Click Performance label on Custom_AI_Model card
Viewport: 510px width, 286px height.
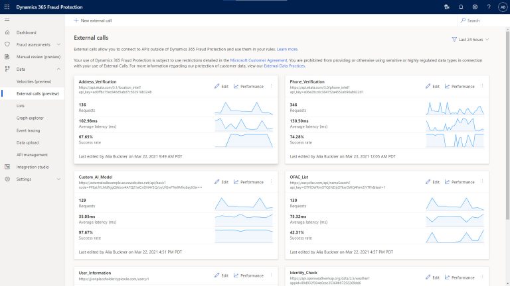(252, 182)
